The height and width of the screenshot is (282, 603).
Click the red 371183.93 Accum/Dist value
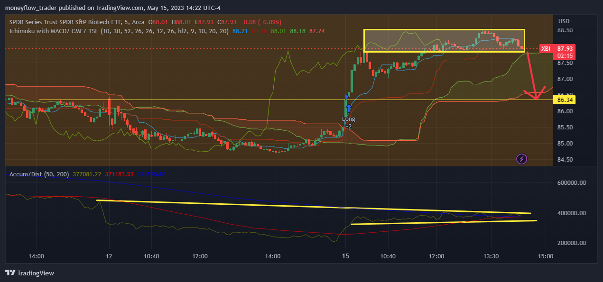[x=119, y=174]
